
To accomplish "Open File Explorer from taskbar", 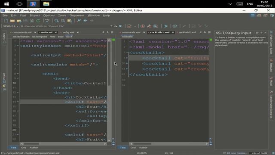I will coord(46,4).
